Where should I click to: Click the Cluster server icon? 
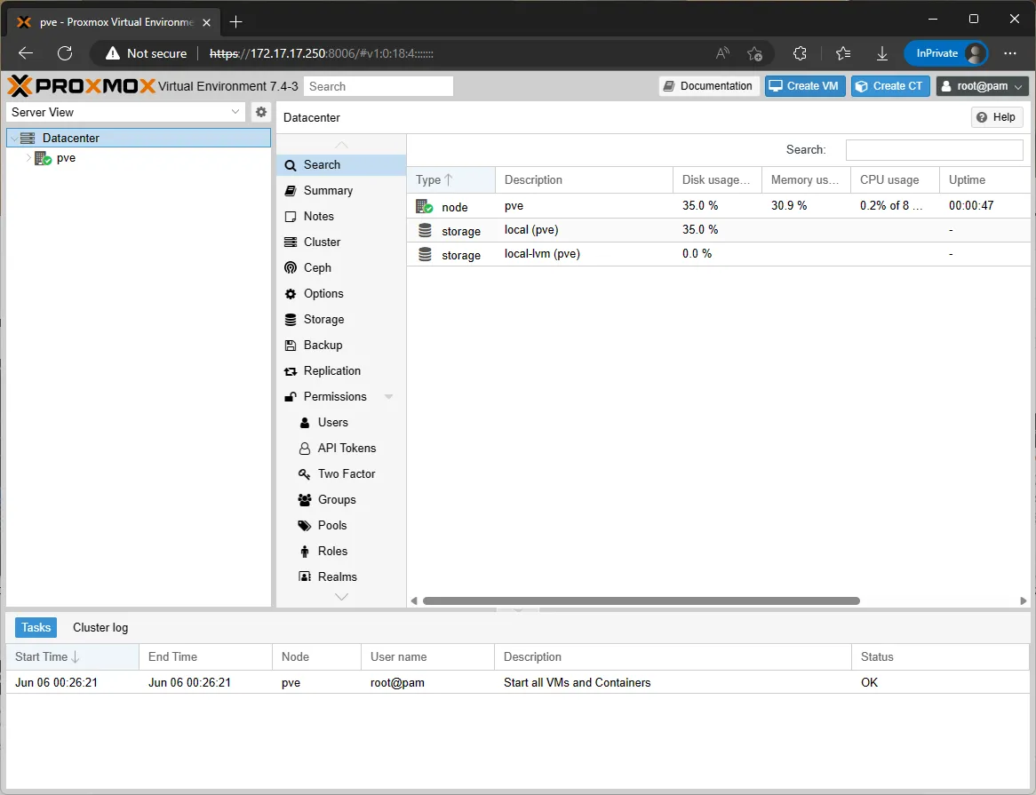tap(290, 242)
